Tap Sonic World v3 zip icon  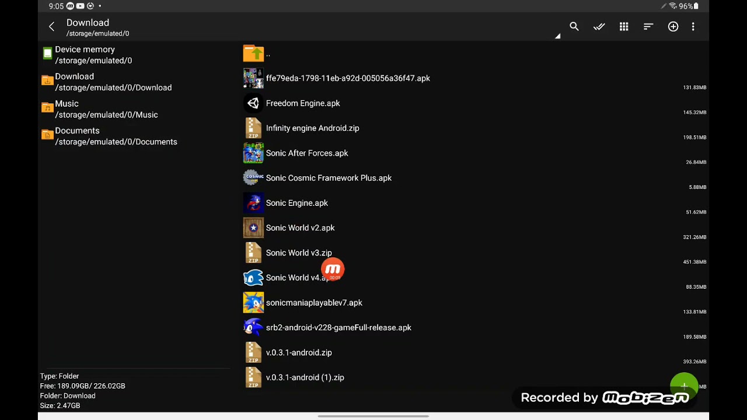(x=253, y=253)
